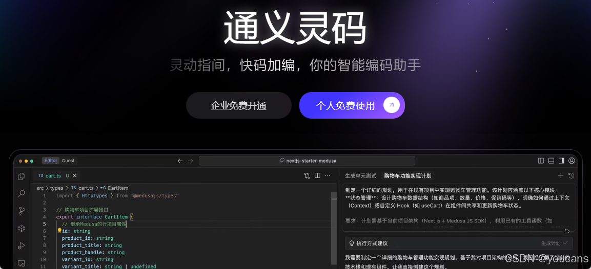This screenshot has width=591, height=269.
Task: Click the 通义灵码 heading
Action: [295, 28]
